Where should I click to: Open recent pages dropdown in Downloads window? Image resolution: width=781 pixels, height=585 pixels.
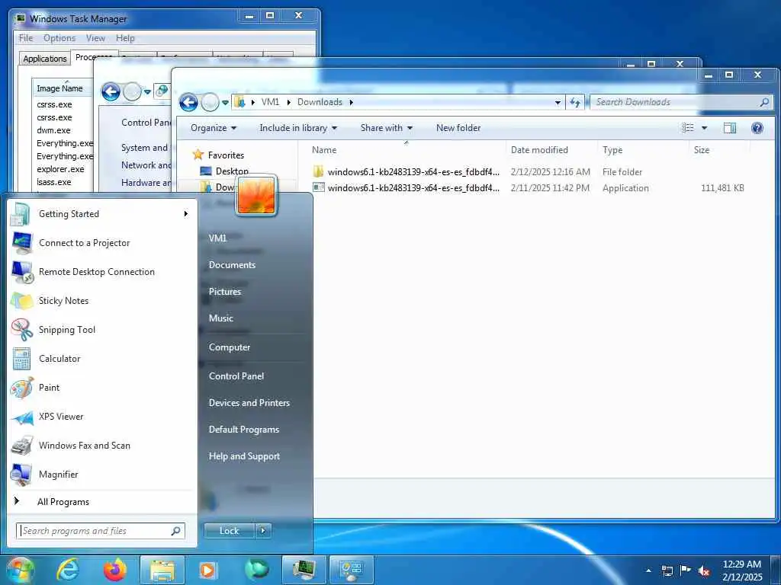[x=225, y=103]
